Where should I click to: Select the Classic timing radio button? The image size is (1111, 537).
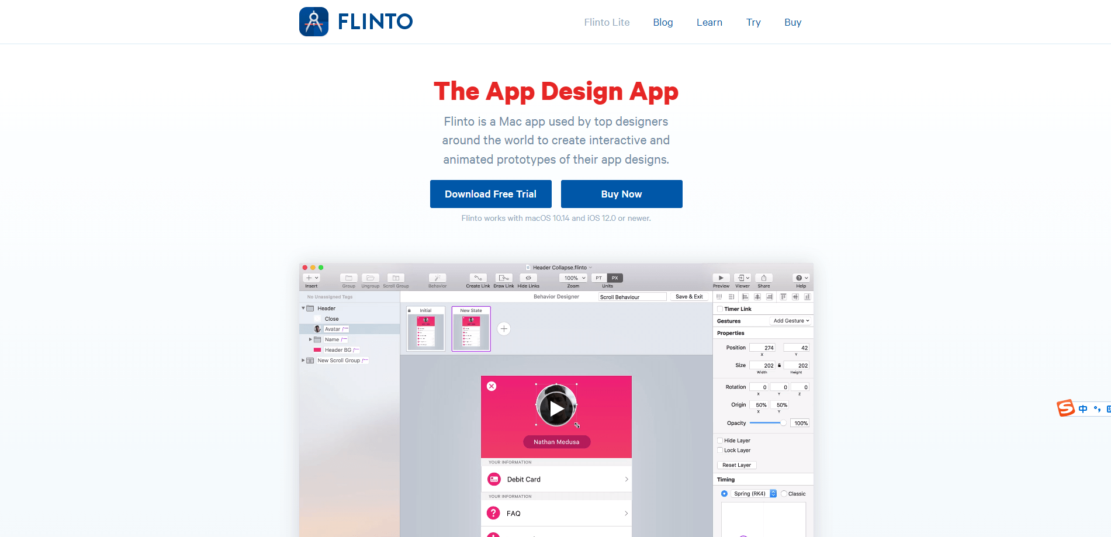click(x=784, y=494)
